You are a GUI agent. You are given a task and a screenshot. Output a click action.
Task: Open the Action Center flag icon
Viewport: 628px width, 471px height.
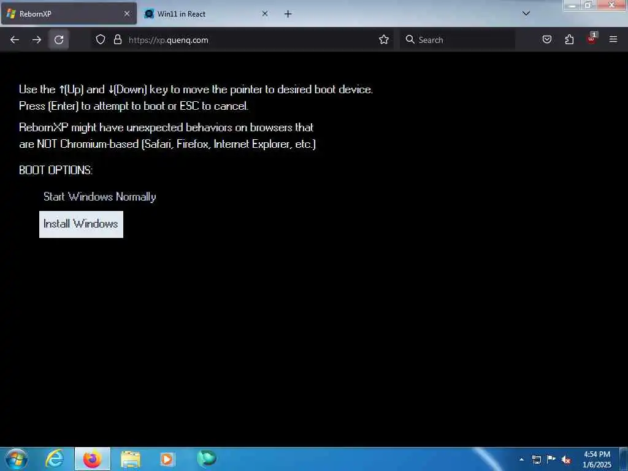tap(551, 459)
